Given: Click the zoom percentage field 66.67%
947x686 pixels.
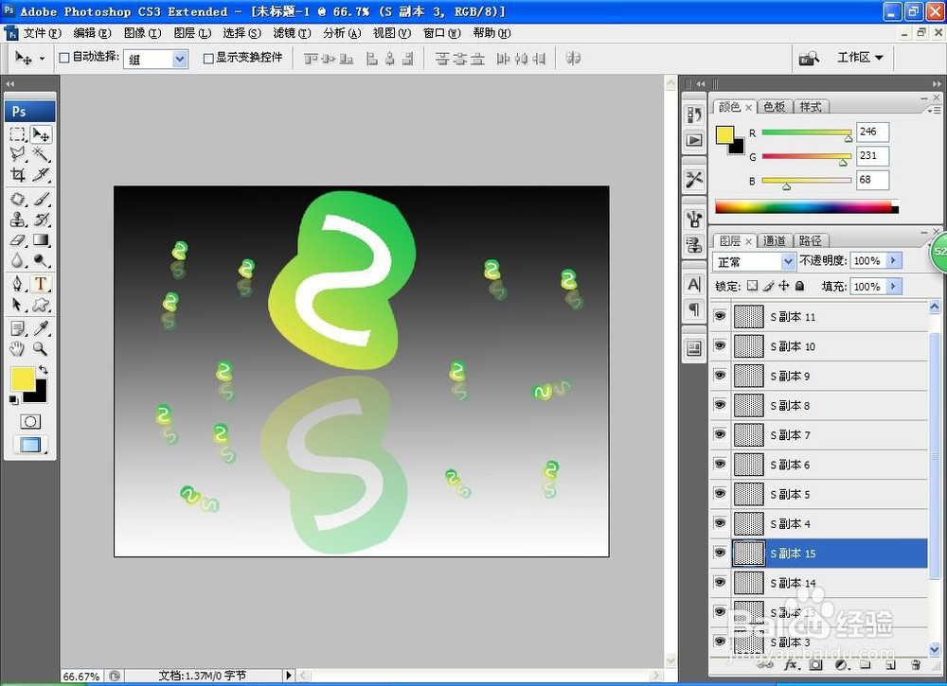Looking at the screenshot, I should point(80,677).
